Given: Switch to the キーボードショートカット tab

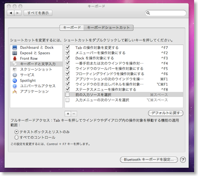Looking at the screenshot, I should pyautogui.click(x=108, y=28).
